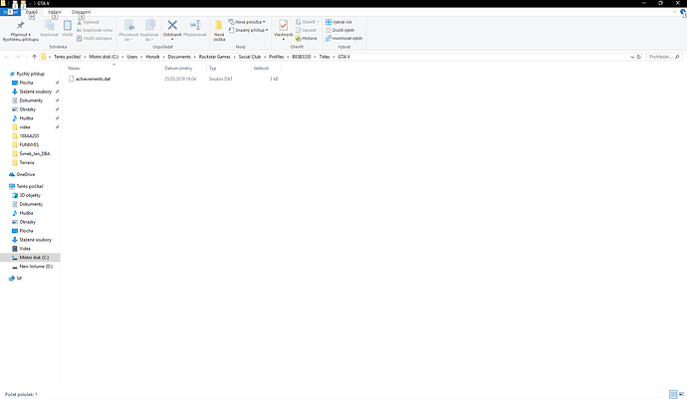Click the Pin to Quick access icon
Screen dimensions: 687x399
[x=20, y=27]
